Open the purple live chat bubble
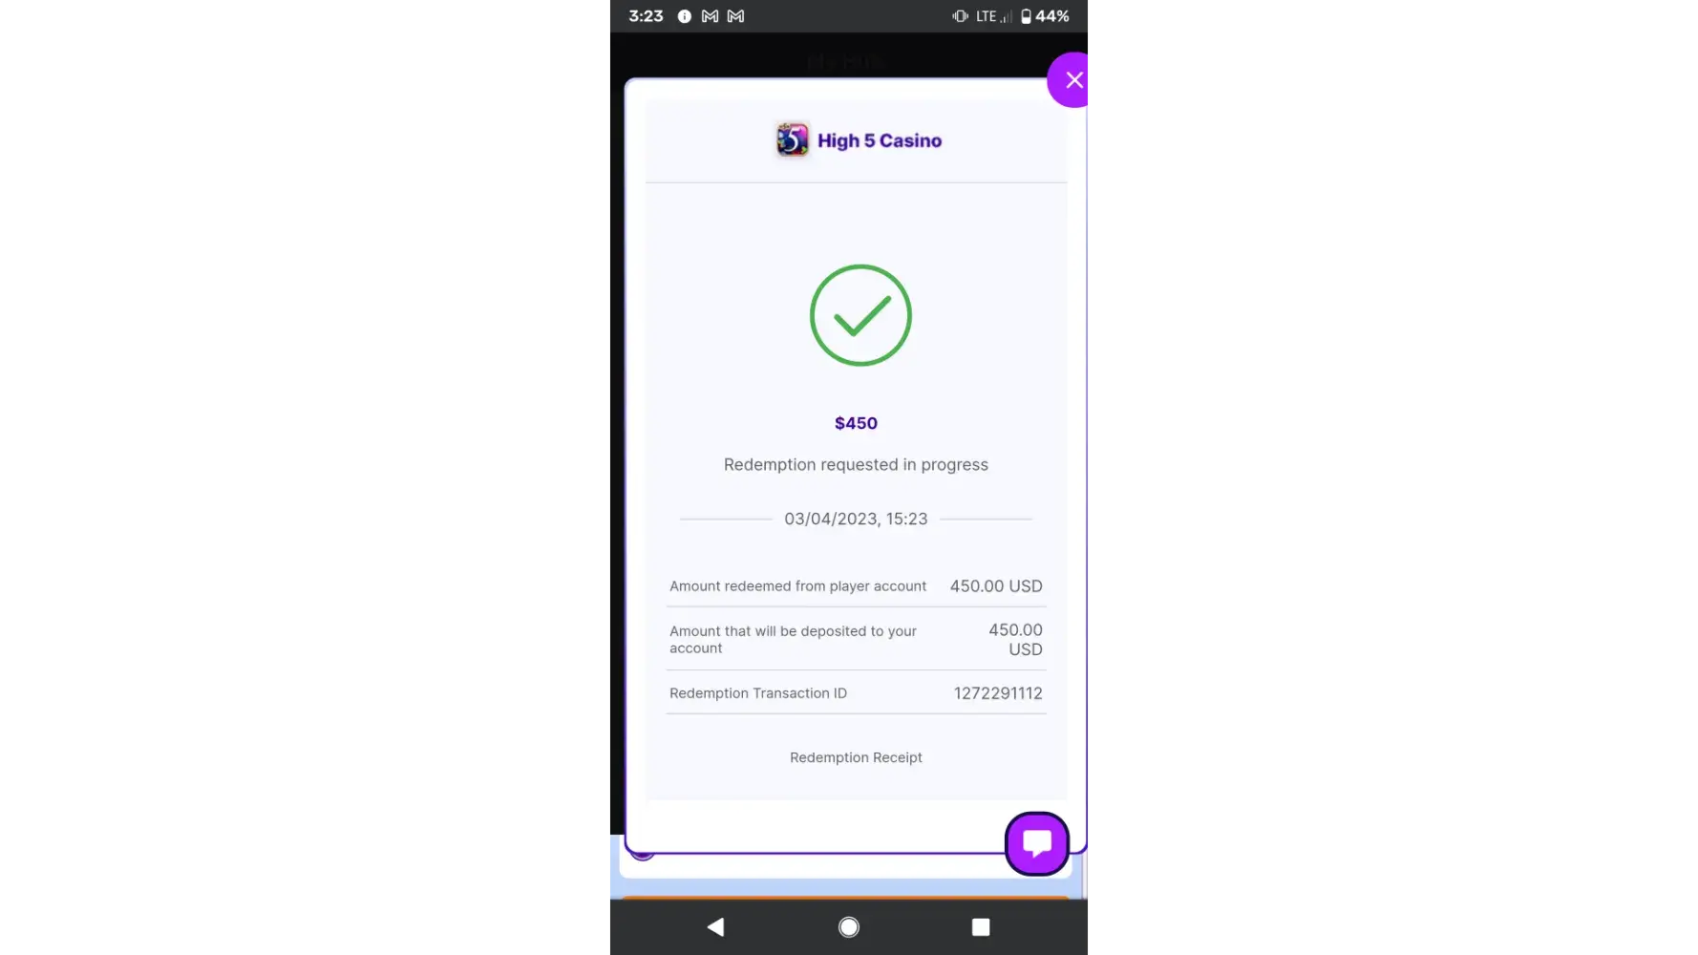The width and height of the screenshot is (1698, 955). click(1037, 844)
